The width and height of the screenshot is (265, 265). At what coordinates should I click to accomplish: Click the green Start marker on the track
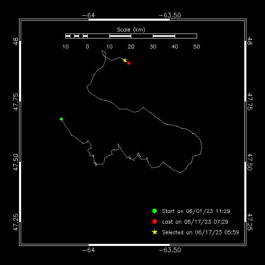(61, 119)
